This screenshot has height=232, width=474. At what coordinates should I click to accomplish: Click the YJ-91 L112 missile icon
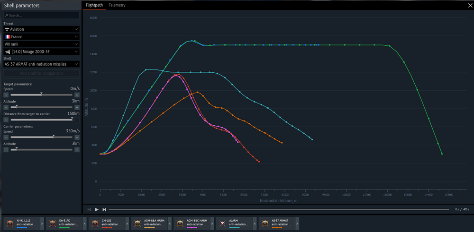(10, 223)
